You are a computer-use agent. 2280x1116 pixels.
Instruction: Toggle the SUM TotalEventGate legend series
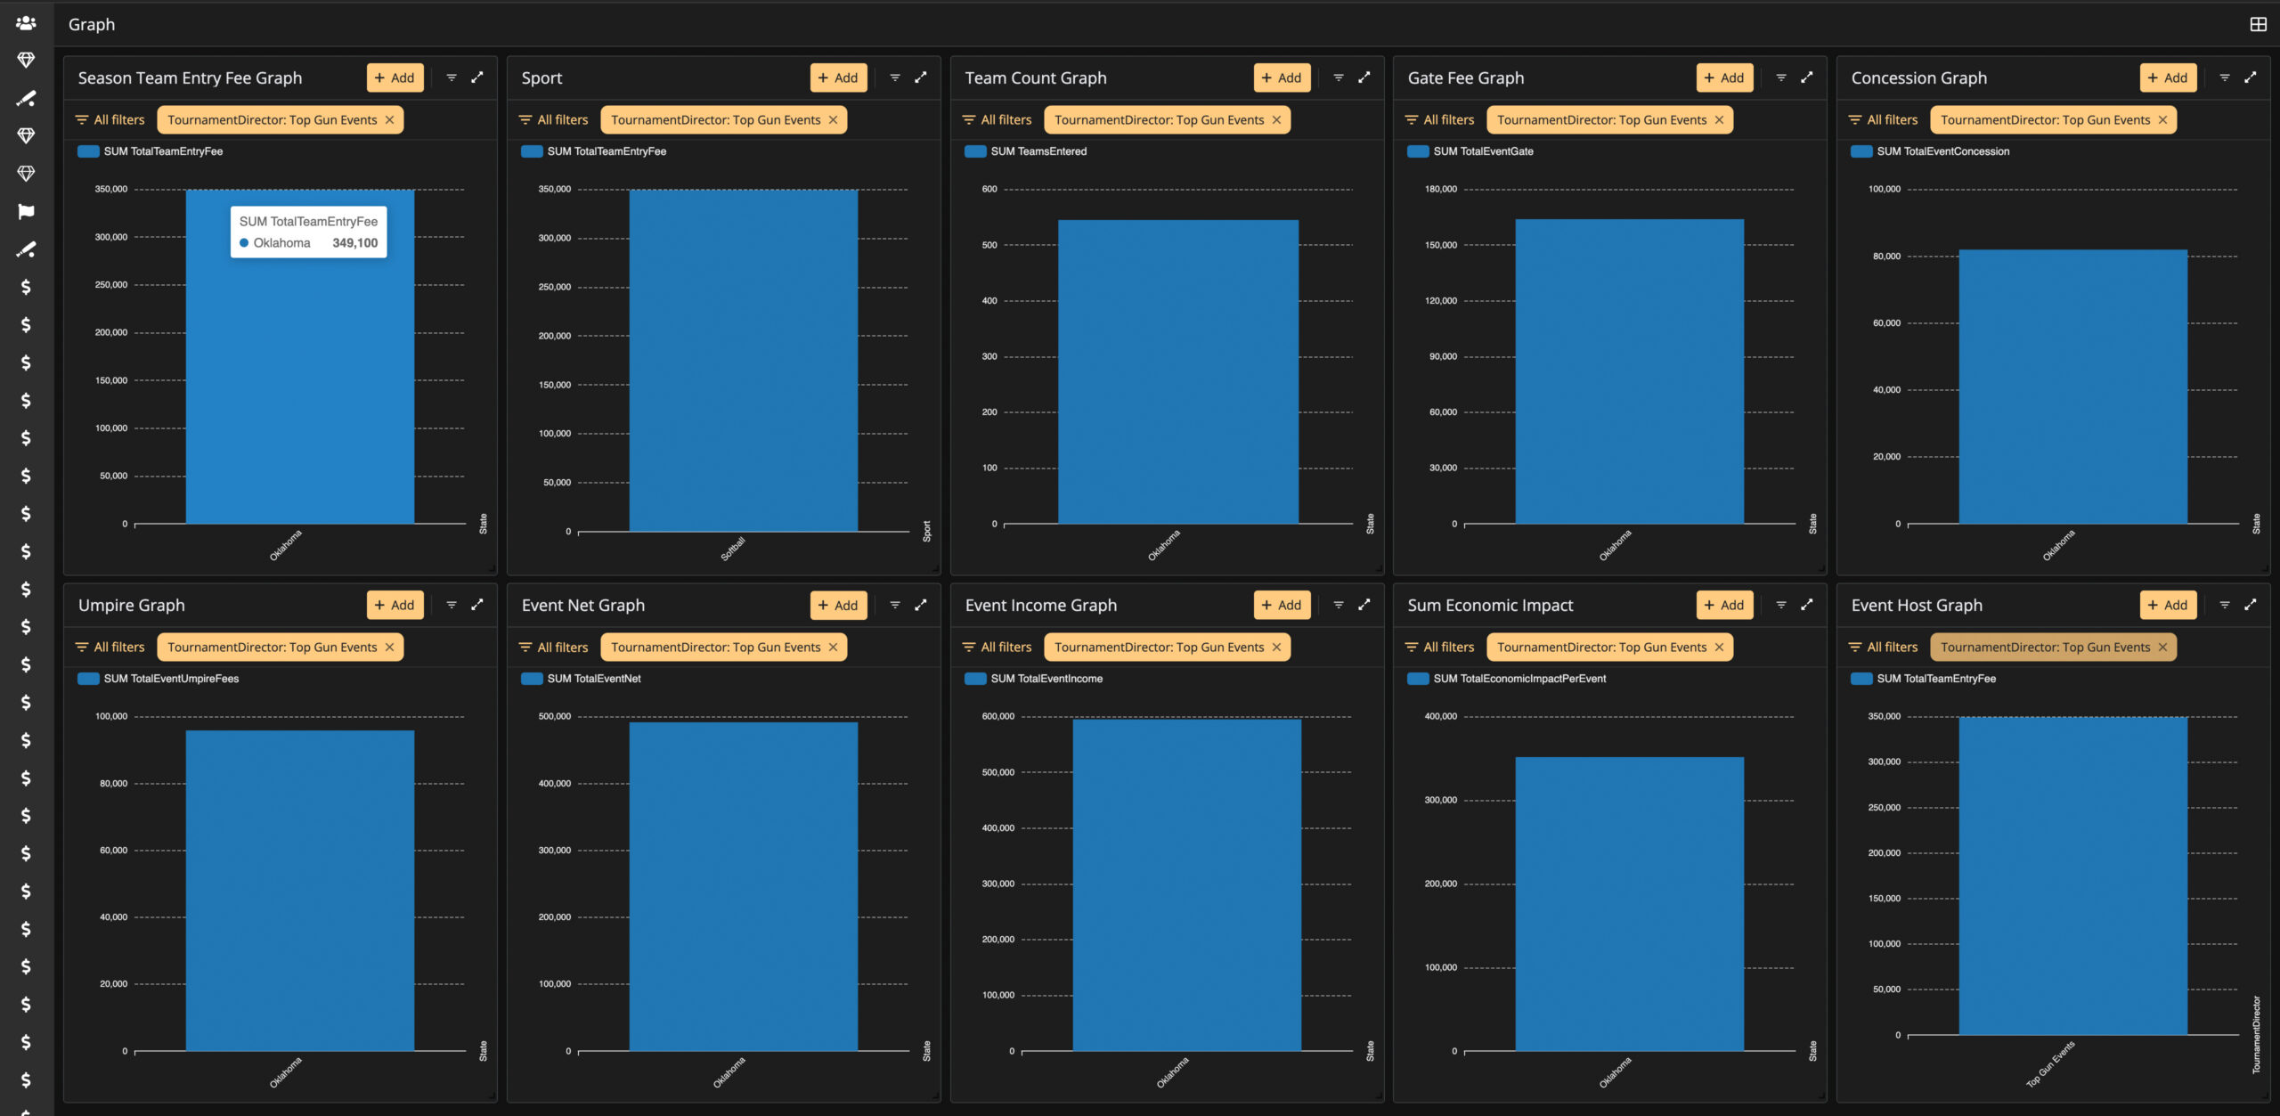click(1470, 151)
